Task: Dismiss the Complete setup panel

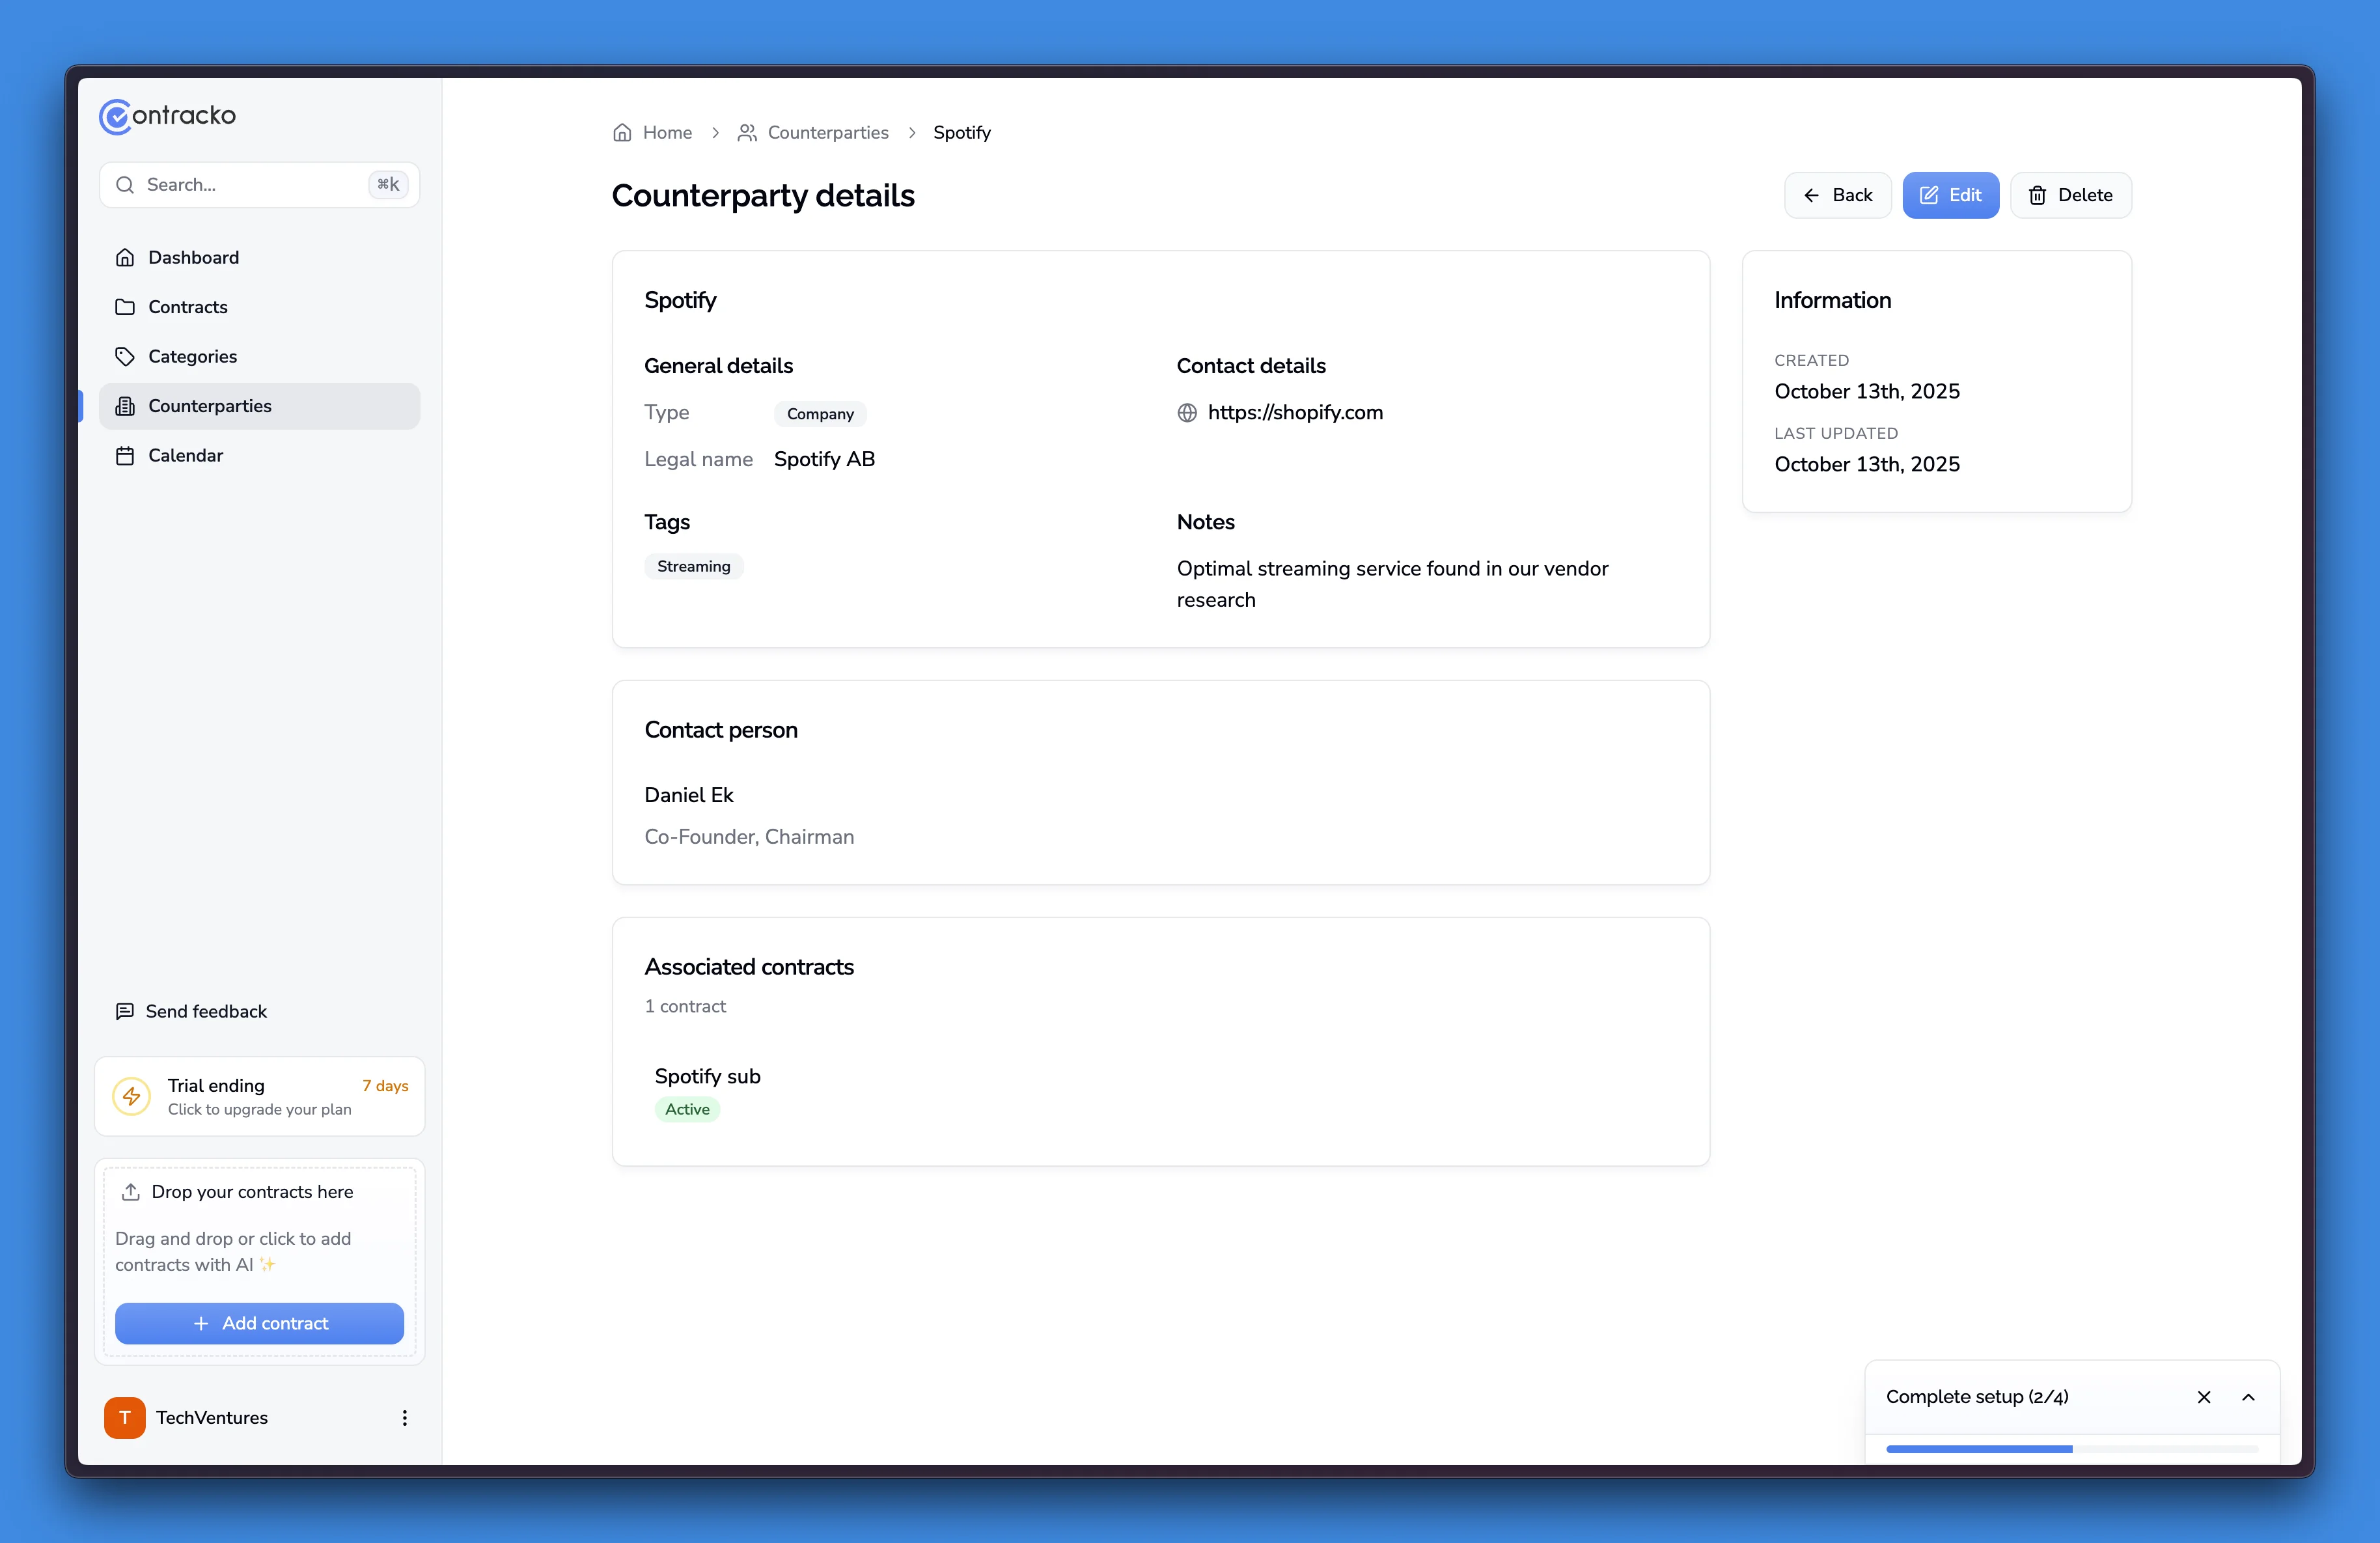Action: click(2204, 1397)
